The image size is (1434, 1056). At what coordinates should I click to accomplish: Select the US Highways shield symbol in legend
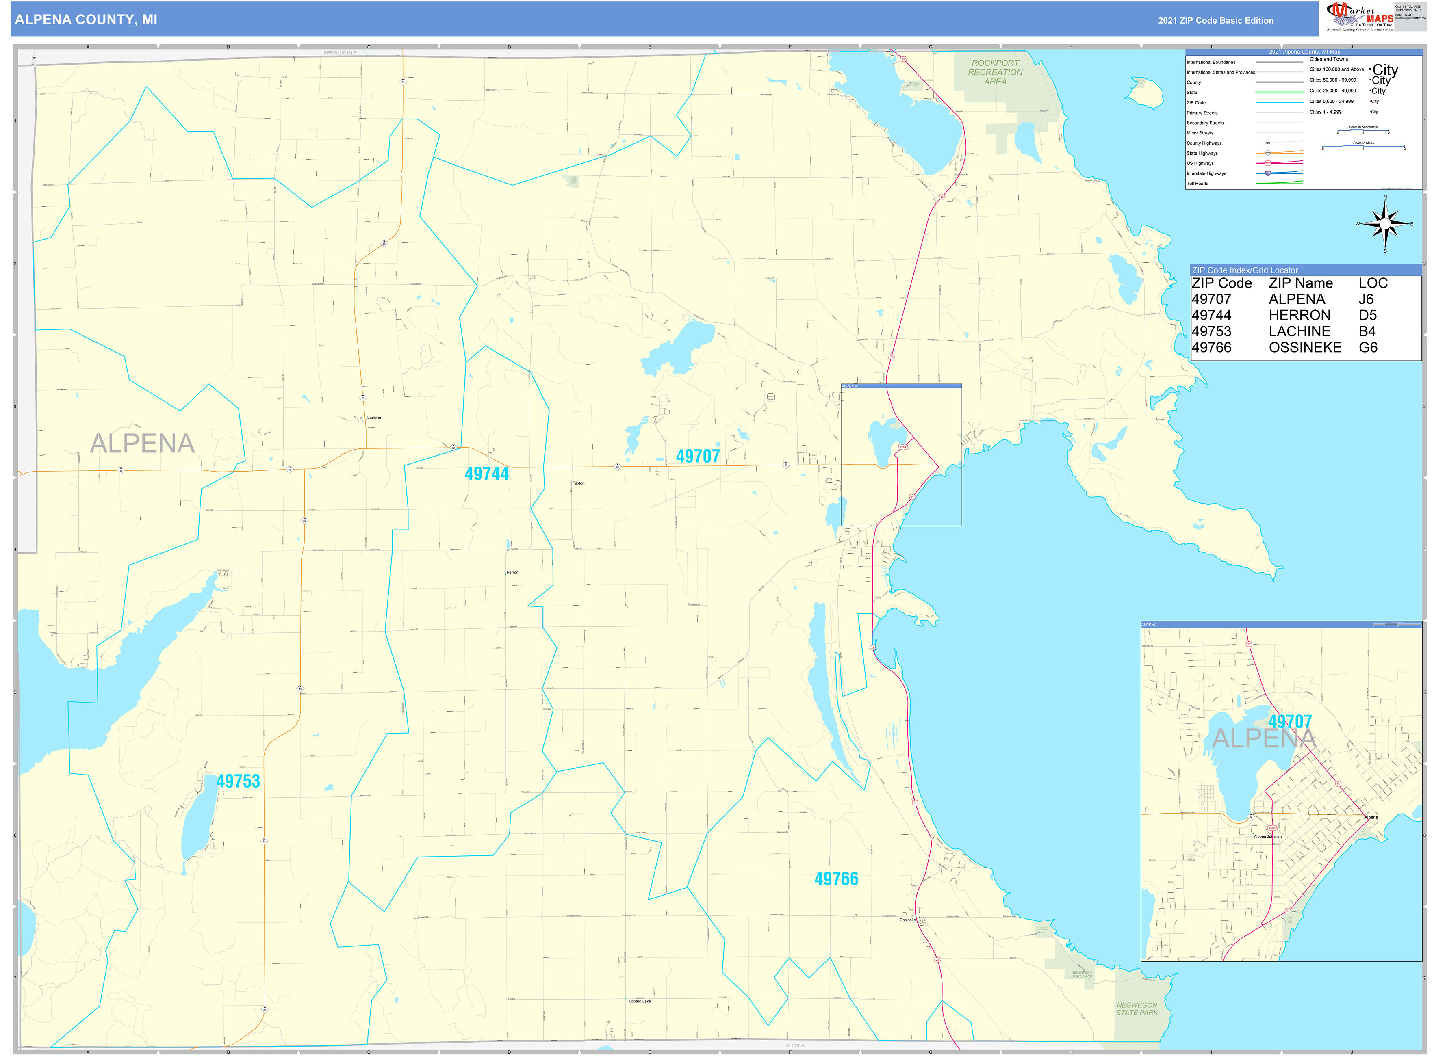point(1268,164)
